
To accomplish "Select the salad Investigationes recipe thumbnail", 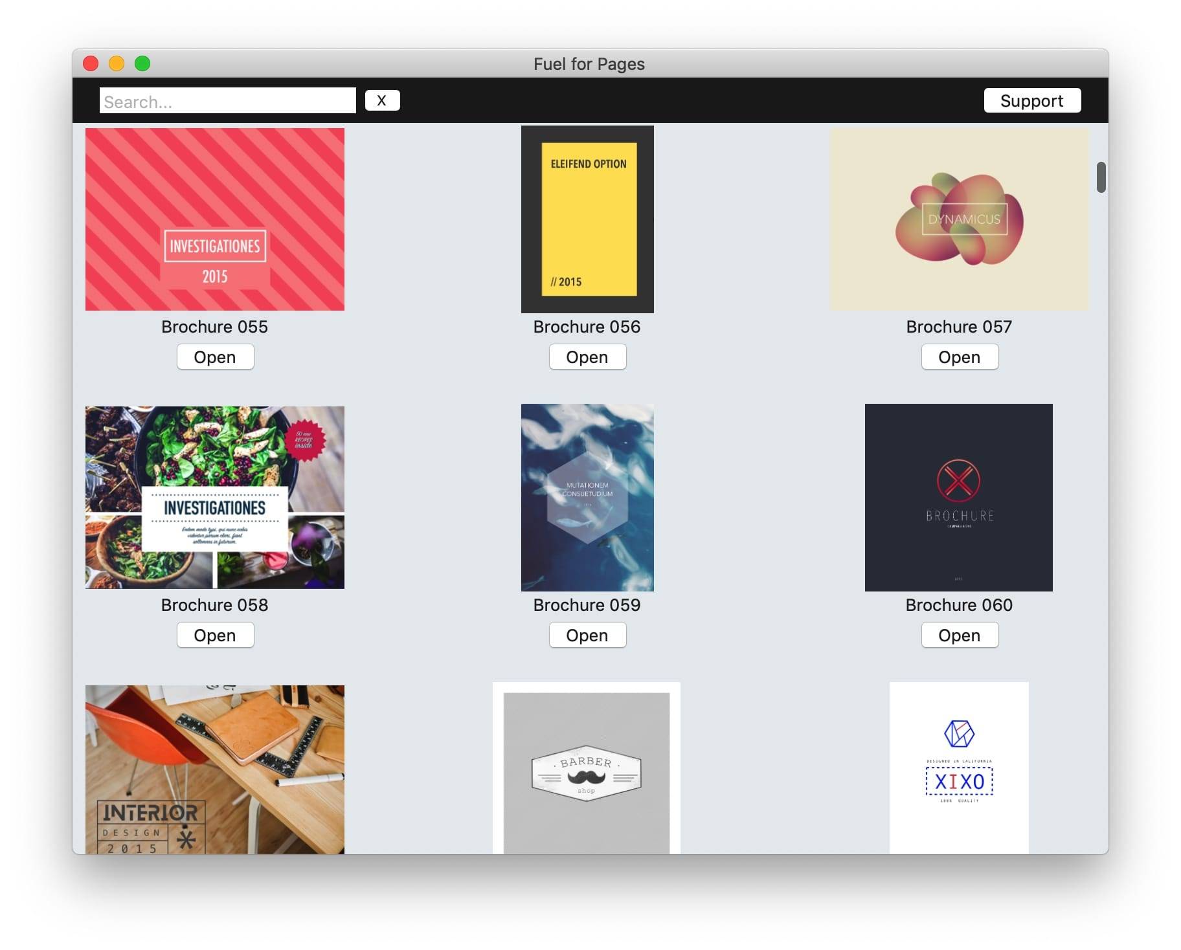I will pyautogui.click(x=215, y=497).
